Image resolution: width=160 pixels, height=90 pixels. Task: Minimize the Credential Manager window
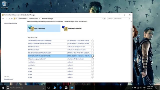119,15
